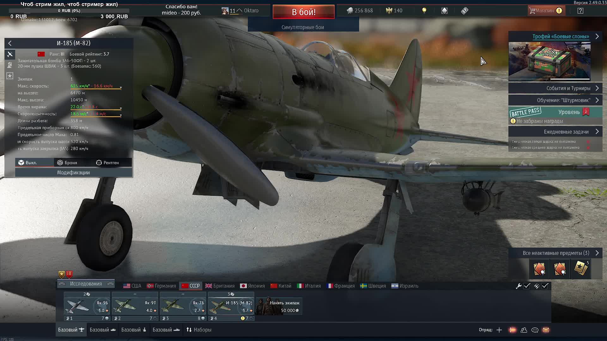Open the chat bubble icon in bottom bar
Viewport: 607px width, 341px height.
coord(535,330)
